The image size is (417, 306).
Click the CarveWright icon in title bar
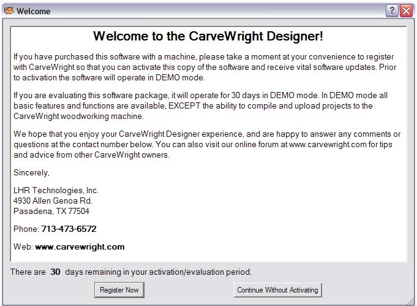pyautogui.click(x=9, y=10)
